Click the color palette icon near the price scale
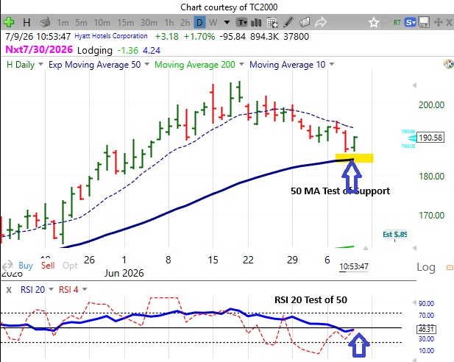454x362 pixels. 449,64
